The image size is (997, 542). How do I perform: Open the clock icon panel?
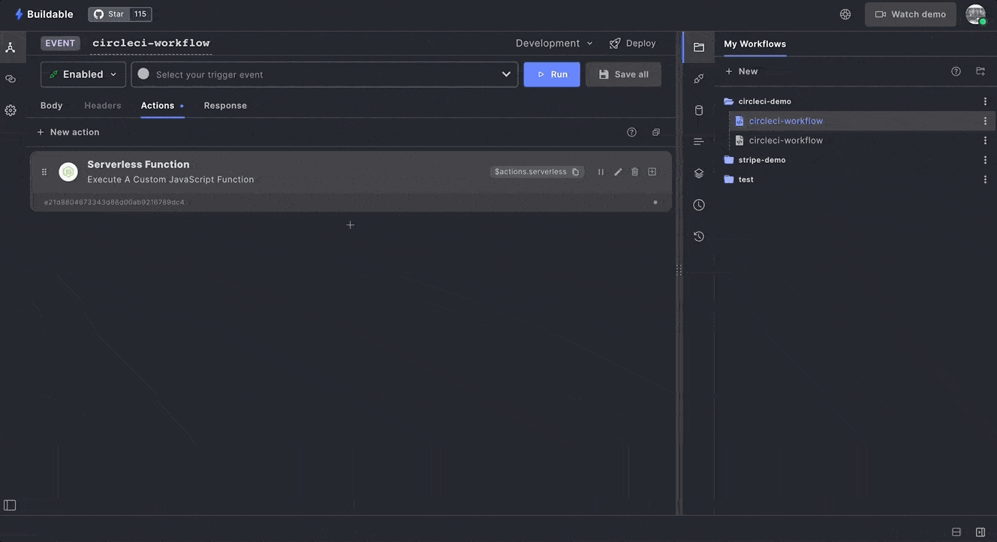[699, 205]
